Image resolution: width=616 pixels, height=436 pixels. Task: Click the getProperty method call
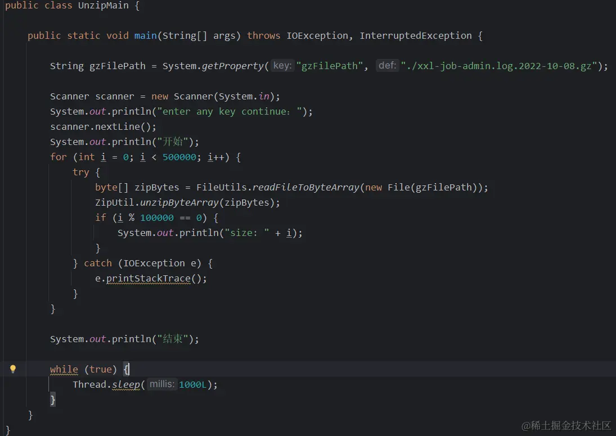pos(232,66)
